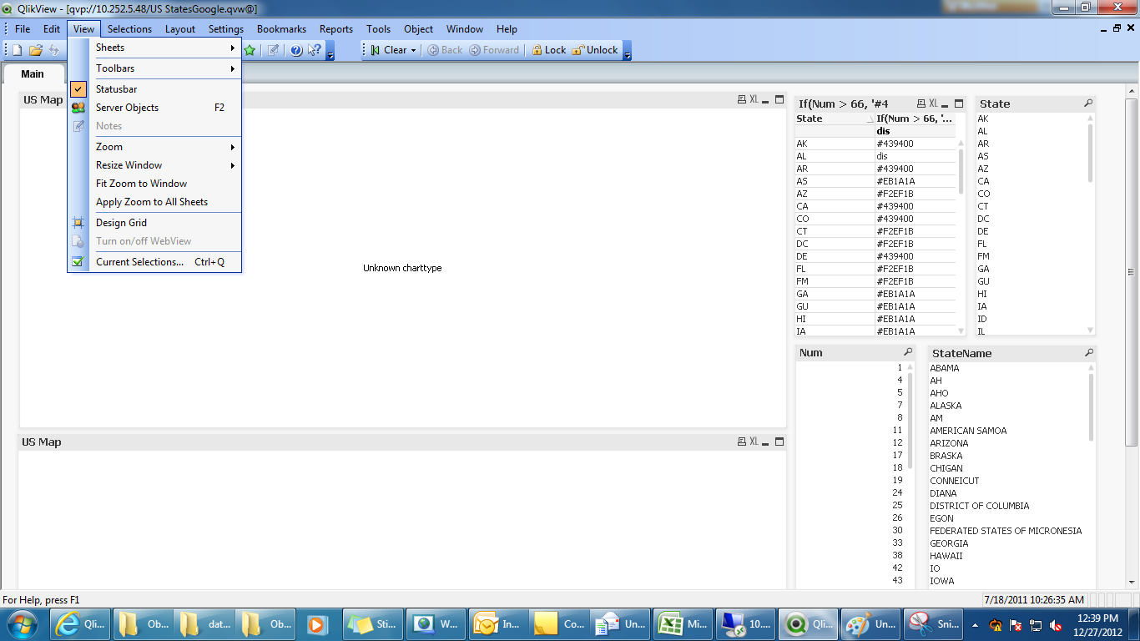Open the Selections menu
The height and width of the screenshot is (641, 1140).
130,28
